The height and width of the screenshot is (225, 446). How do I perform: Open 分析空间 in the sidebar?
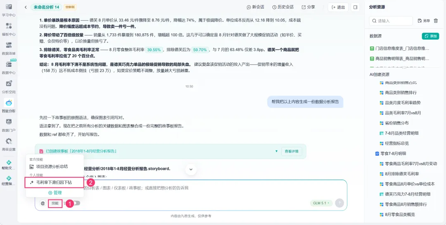click(x=9, y=87)
